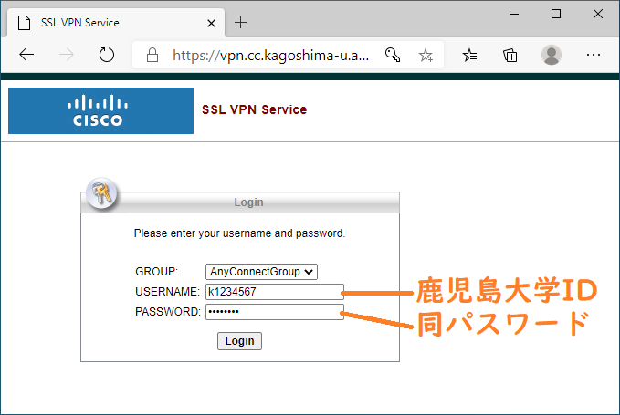This screenshot has width=620, height=415.
Task: Open saved passwords key icon
Action: click(393, 55)
